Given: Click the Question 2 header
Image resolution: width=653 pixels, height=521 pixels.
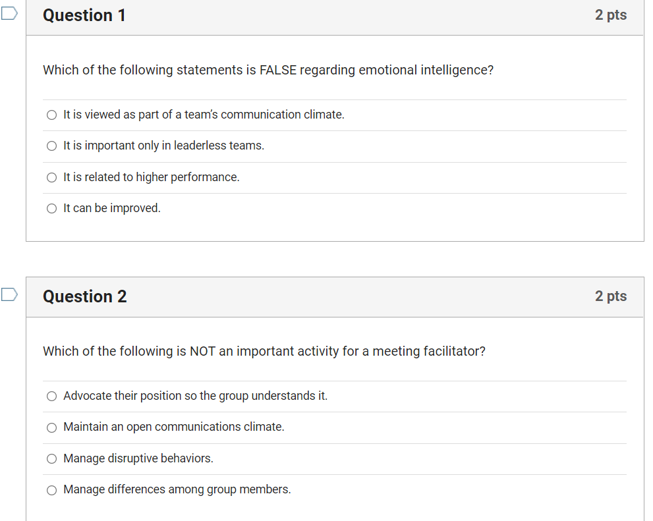Looking at the screenshot, I should coord(84,296).
